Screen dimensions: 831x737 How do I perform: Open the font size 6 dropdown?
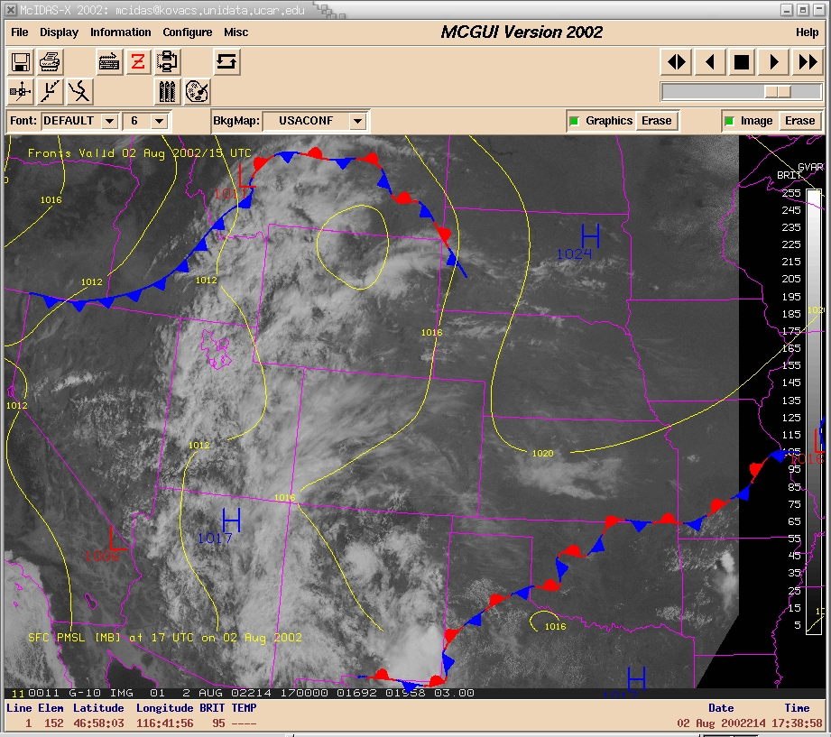click(x=158, y=121)
